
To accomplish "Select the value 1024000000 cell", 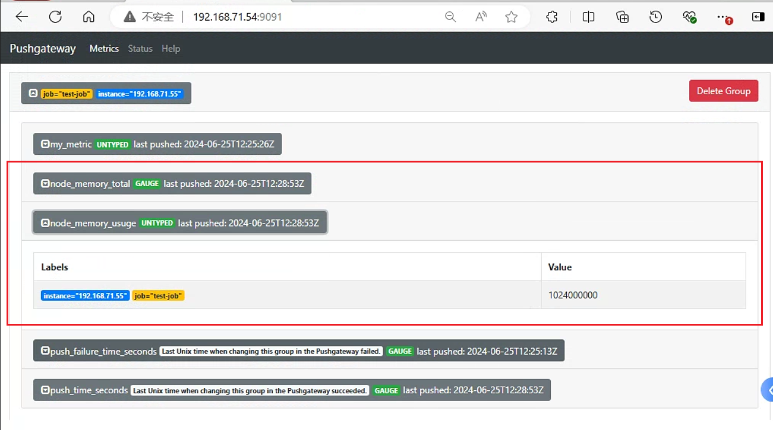I will (x=643, y=295).
